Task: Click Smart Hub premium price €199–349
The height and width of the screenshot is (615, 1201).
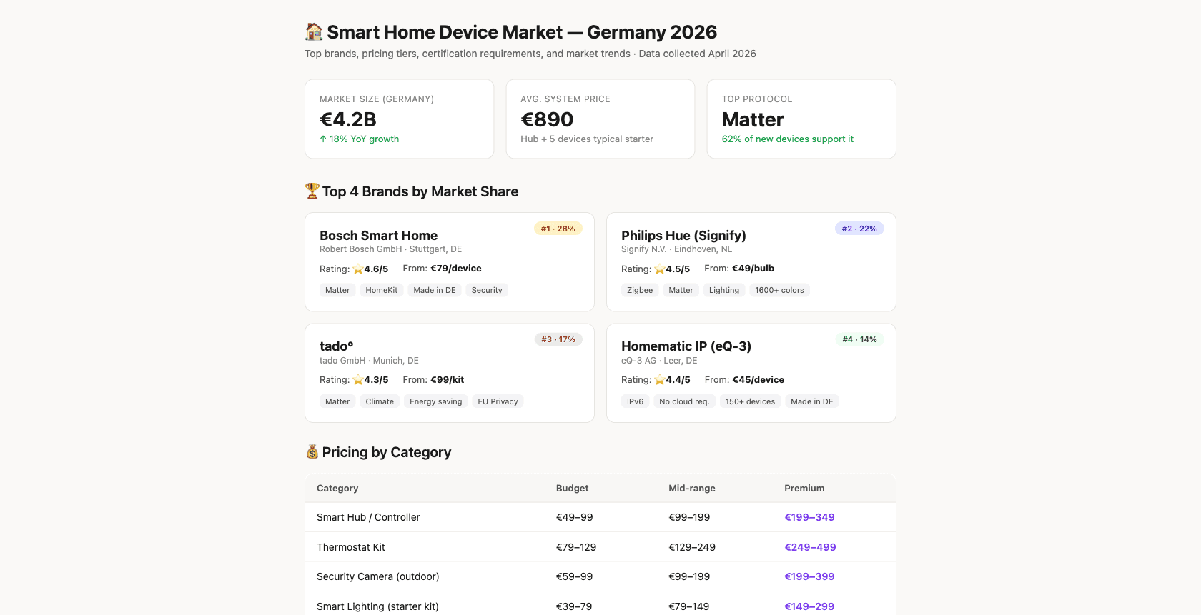Action: pyautogui.click(x=809, y=517)
